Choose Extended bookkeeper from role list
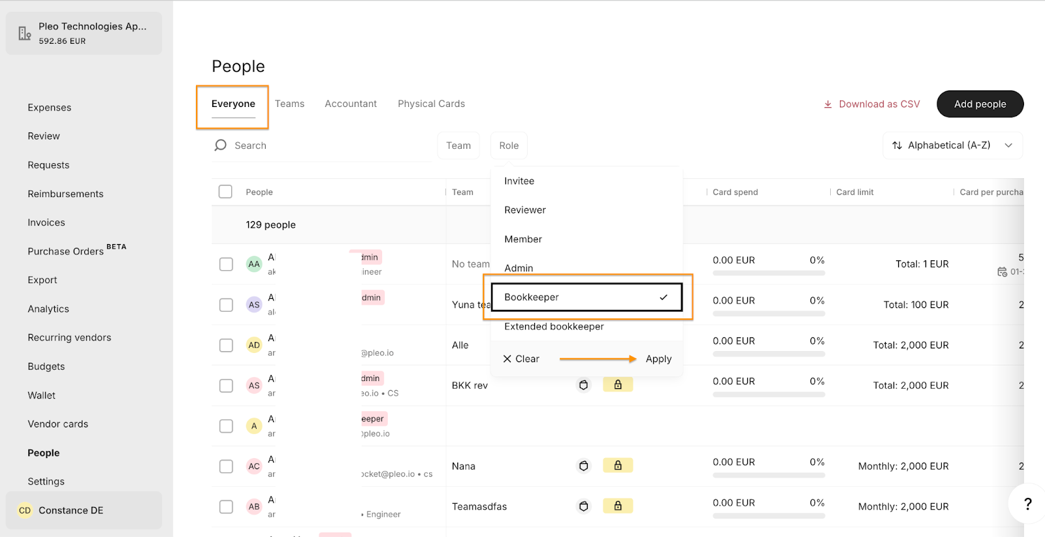This screenshot has width=1045, height=537. pyautogui.click(x=554, y=327)
